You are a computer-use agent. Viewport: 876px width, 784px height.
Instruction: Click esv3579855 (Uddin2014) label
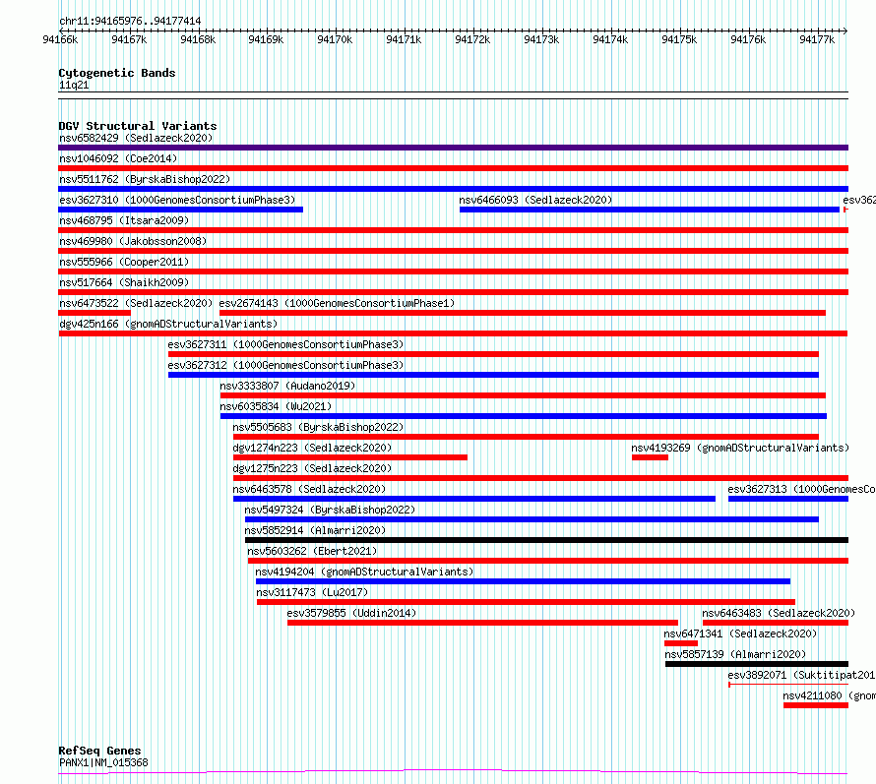[351, 613]
